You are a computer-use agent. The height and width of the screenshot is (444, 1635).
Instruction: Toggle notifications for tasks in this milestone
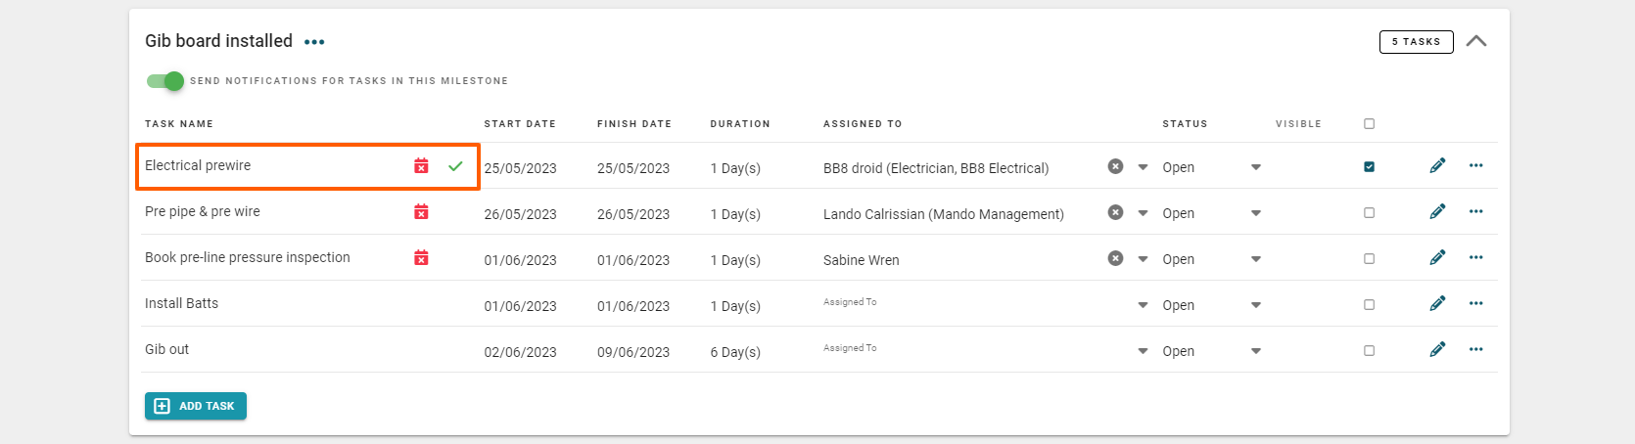coord(165,81)
